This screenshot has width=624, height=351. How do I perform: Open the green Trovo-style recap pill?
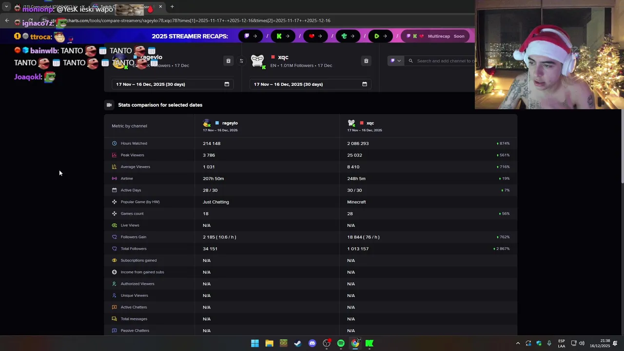[x=348, y=36]
